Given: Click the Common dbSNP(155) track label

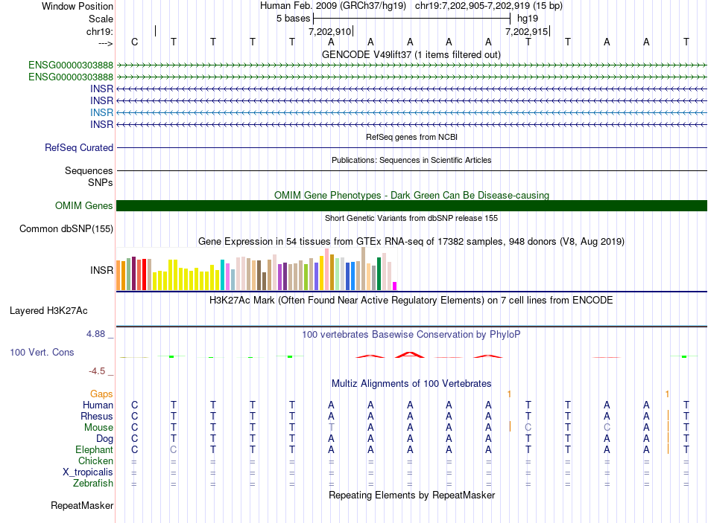Looking at the screenshot, I should click(66, 228).
